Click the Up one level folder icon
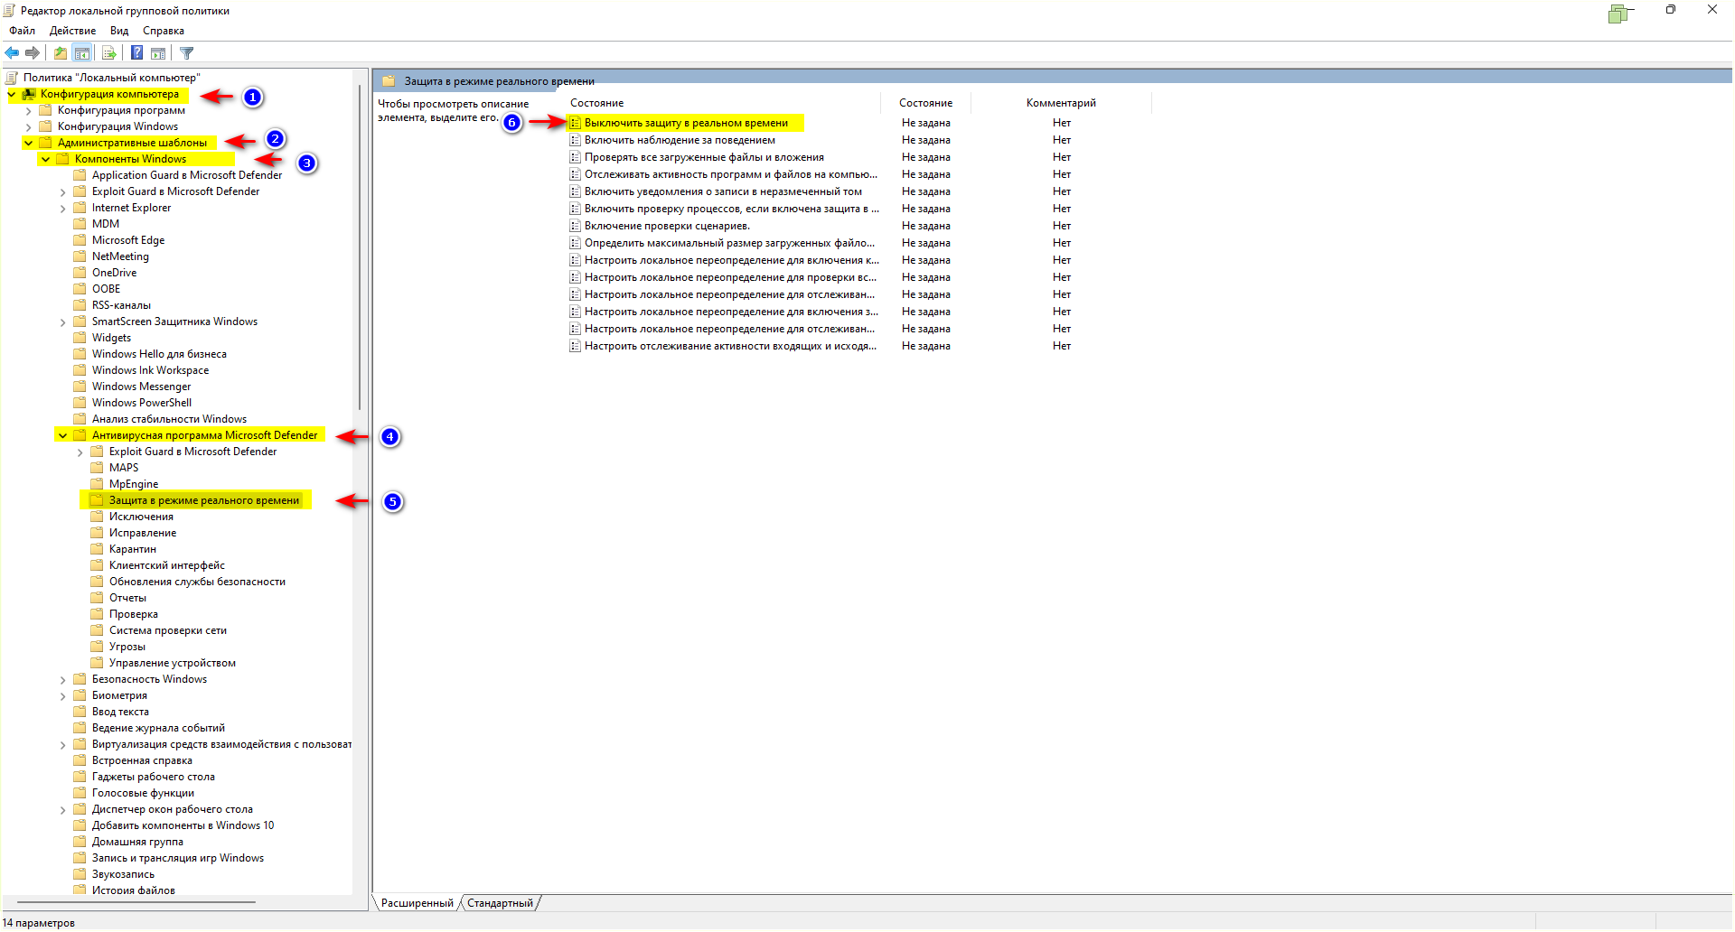Screen dimensions: 1735x932 coord(60,53)
